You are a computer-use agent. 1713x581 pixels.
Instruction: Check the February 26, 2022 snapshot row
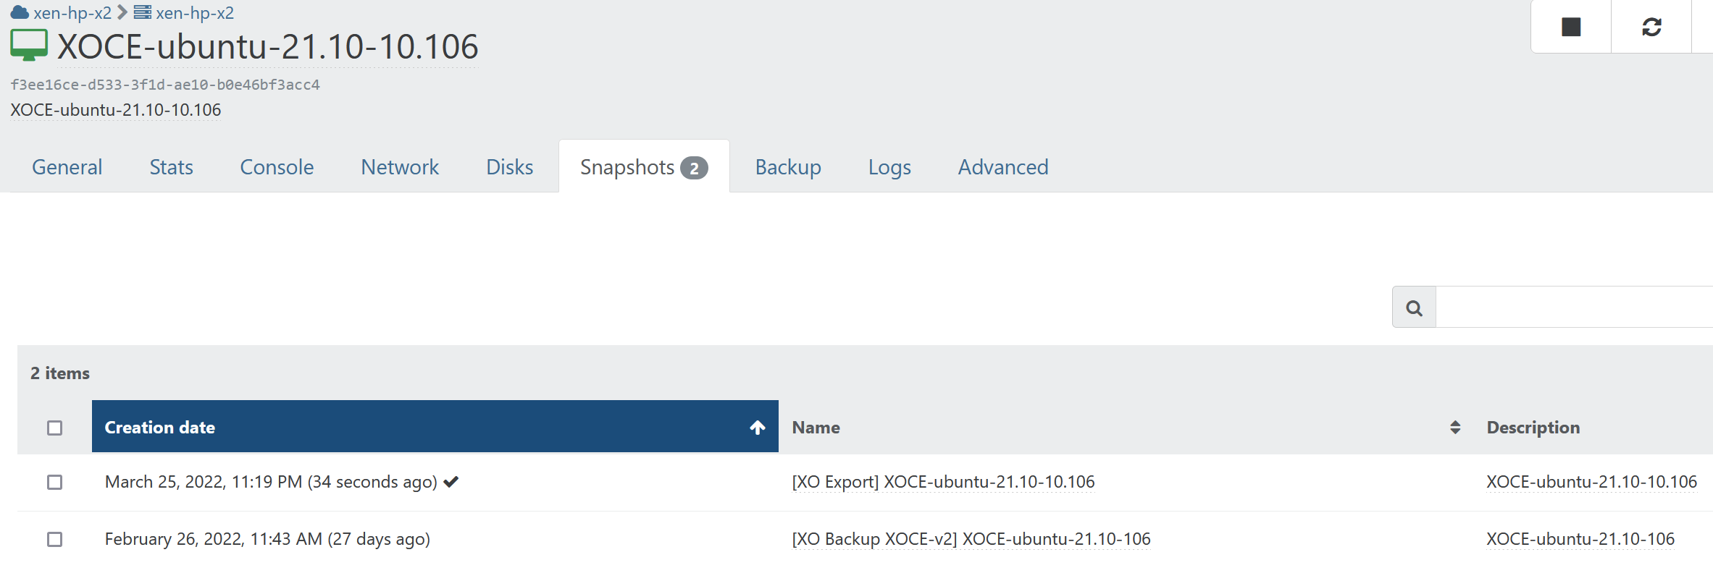(54, 539)
